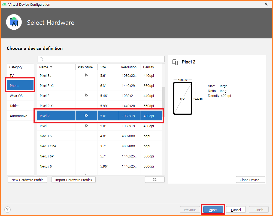
Task: Click the Pixel 2 device preview diagram
Action: [x=183, y=98]
